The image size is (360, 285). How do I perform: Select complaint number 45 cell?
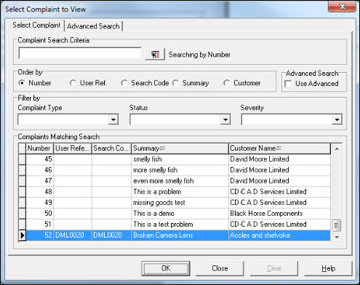(x=39, y=160)
